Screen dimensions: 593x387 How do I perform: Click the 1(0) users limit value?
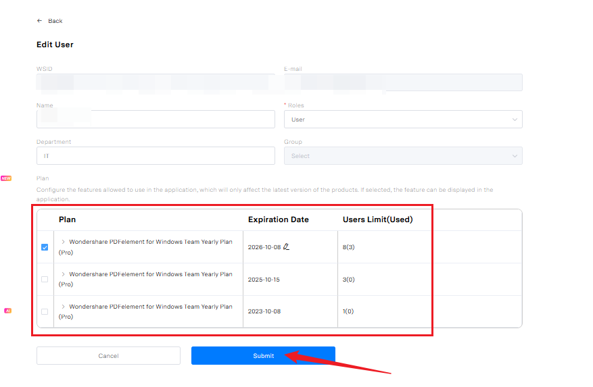pyautogui.click(x=348, y=311)
